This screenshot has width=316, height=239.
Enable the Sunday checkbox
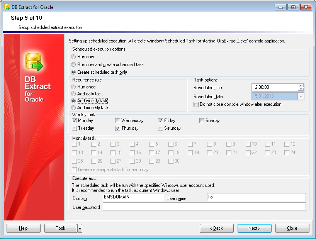(202, 120)
